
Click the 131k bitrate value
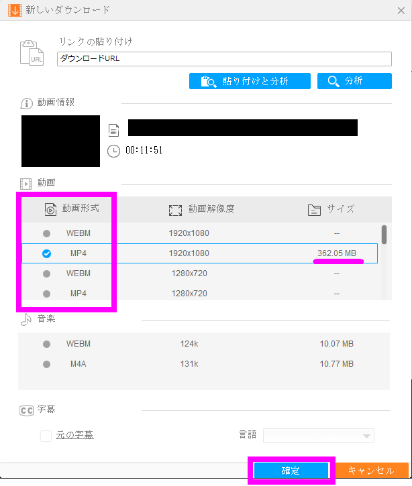coord(189,364)
